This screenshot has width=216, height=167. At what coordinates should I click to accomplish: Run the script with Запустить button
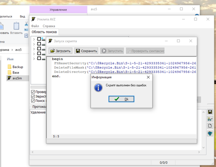112,51
